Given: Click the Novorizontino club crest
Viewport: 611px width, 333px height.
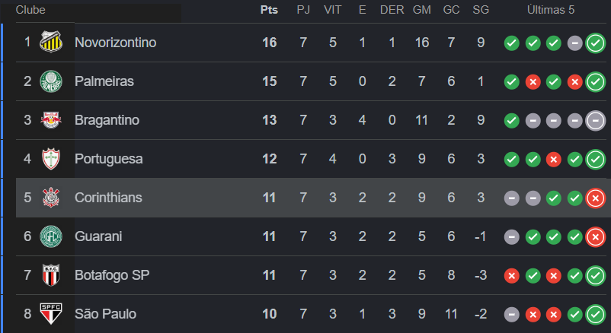Looking at the screenshot, I should click(51, 43).
